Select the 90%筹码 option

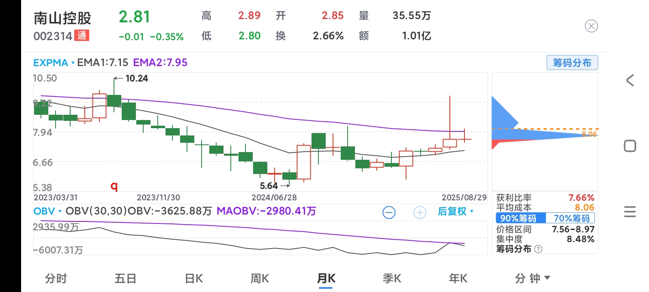click(x=520, y=218)
